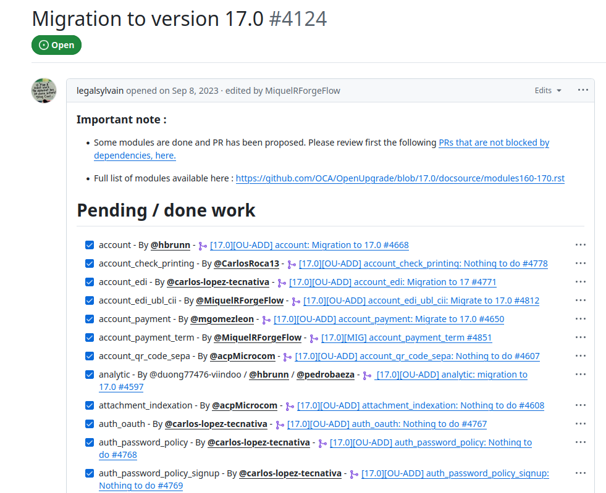Open PR #4778 account_check_printing link
Viewport: 606px width, 493px height.
423,263
